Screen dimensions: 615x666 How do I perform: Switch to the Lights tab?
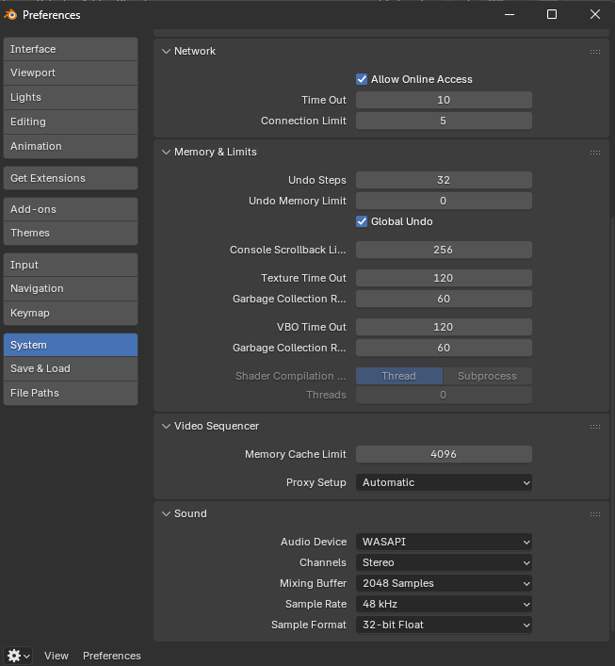[71, 97]
